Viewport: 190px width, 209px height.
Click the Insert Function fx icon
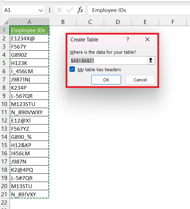80,10
